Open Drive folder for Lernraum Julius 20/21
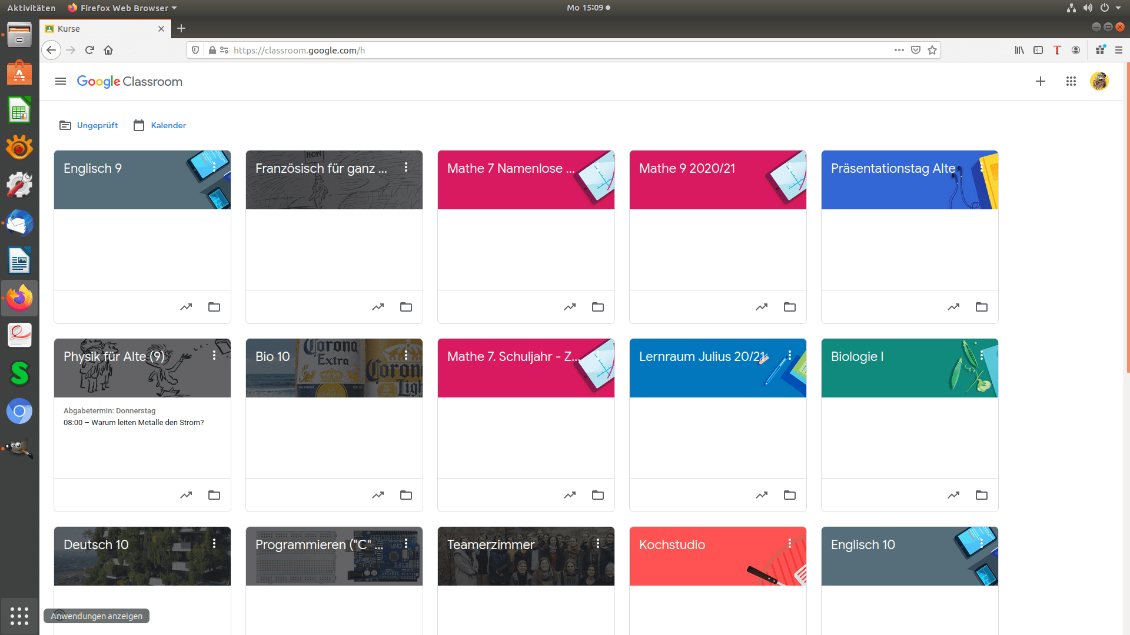Image resolution: width=1130 pixels, height=635 pixels. [790, 495]
